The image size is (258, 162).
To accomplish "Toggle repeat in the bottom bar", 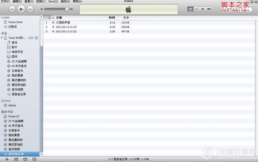I will 25,159.
